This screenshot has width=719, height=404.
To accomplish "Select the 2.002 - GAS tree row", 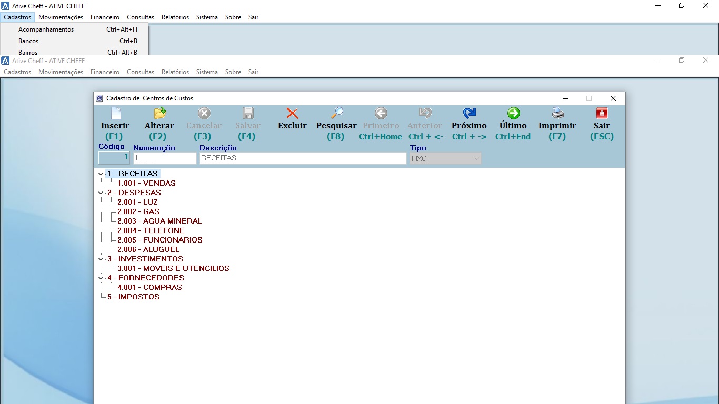I will (138, 211).
